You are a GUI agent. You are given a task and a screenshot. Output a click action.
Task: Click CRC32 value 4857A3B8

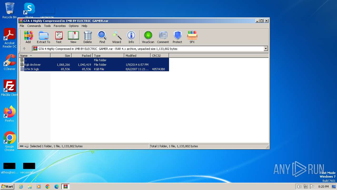click(158, 69)
